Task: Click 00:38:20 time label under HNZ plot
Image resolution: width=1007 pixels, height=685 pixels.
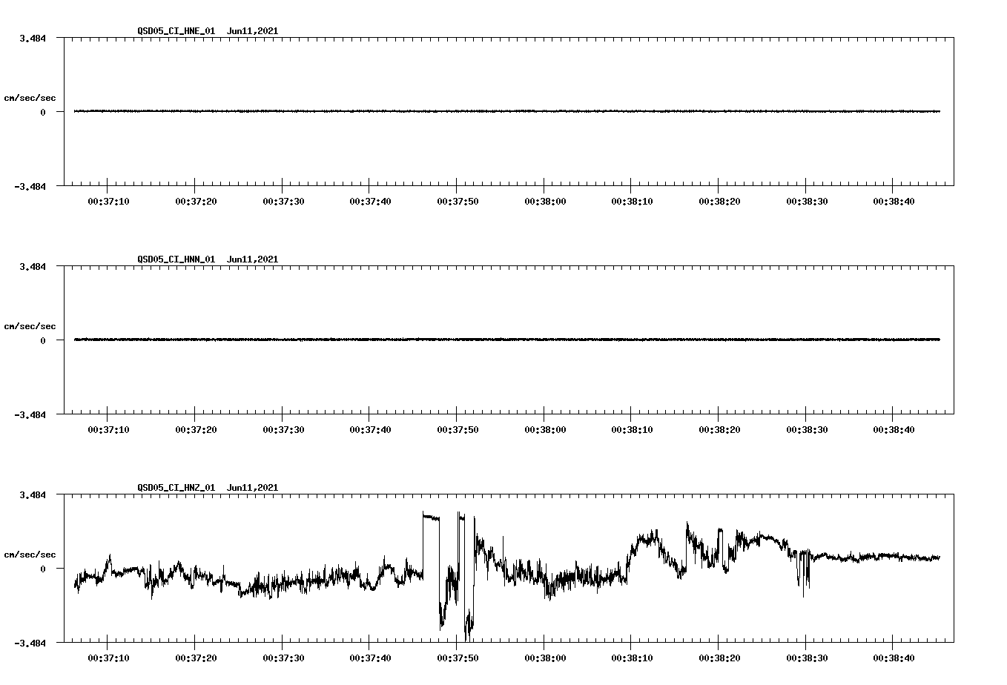Action: tap(719, 658)
